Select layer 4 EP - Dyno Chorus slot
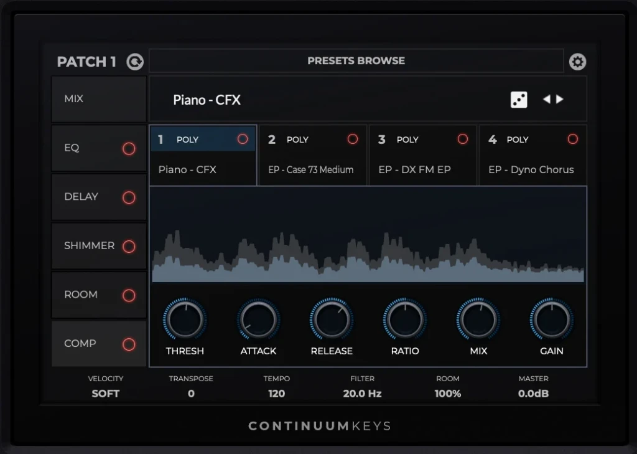 [x=533, y=156]
